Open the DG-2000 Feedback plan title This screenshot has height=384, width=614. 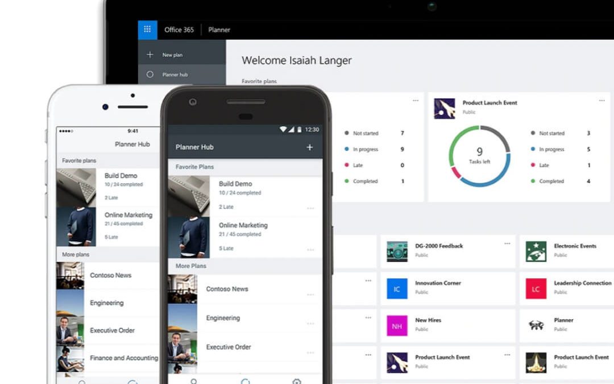point(439,246)
